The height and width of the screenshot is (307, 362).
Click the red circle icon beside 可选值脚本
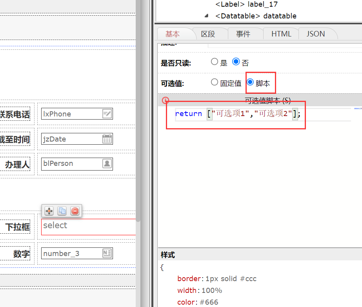tap(165, 100)
